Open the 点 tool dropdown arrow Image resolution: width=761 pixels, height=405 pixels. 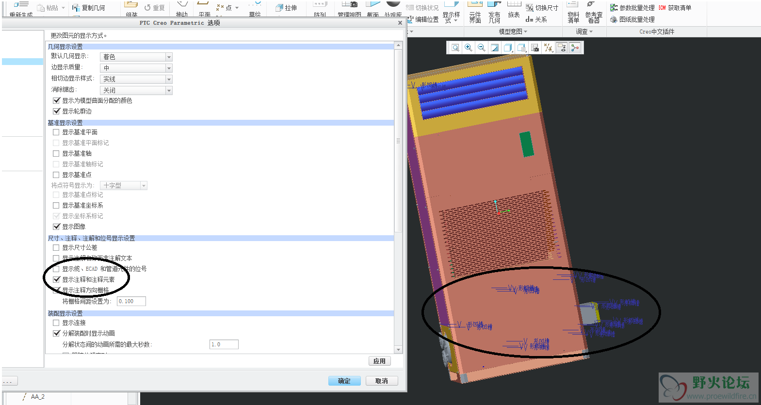237,8
